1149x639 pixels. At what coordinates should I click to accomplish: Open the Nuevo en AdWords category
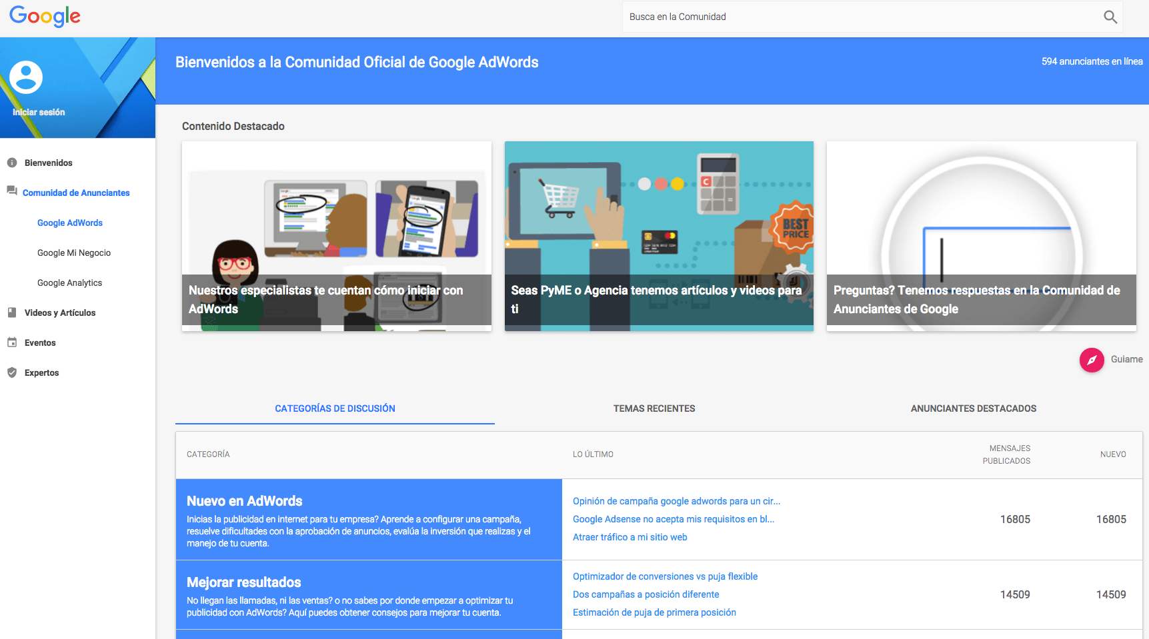click(x=245, y=501)
